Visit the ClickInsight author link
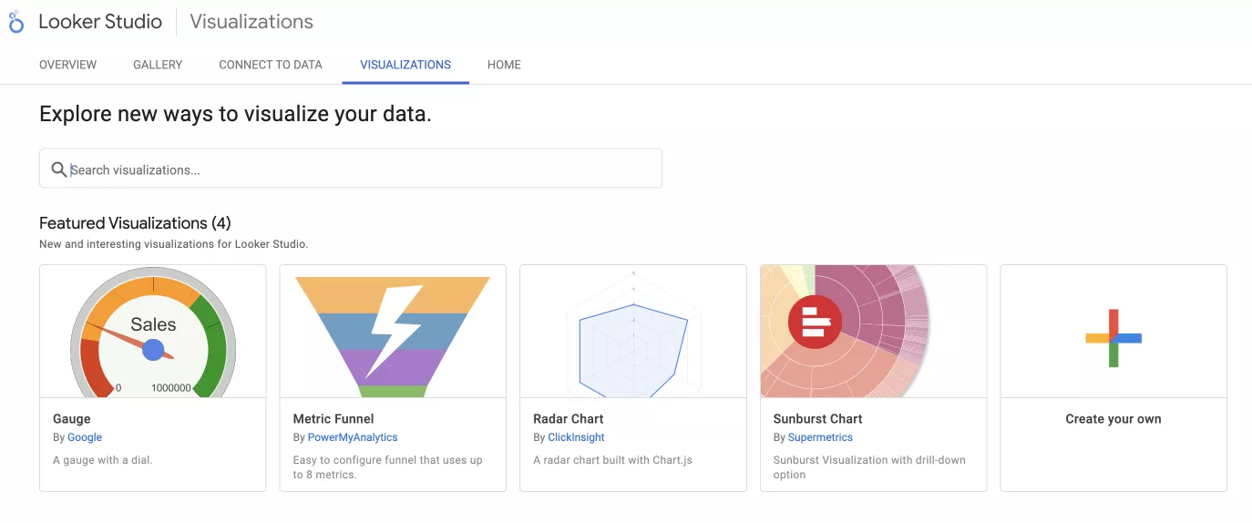Screen dimensions: 1252x523 pos(576,437)
